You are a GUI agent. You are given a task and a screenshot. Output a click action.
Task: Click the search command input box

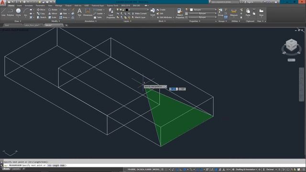click(x=225, y=2)
